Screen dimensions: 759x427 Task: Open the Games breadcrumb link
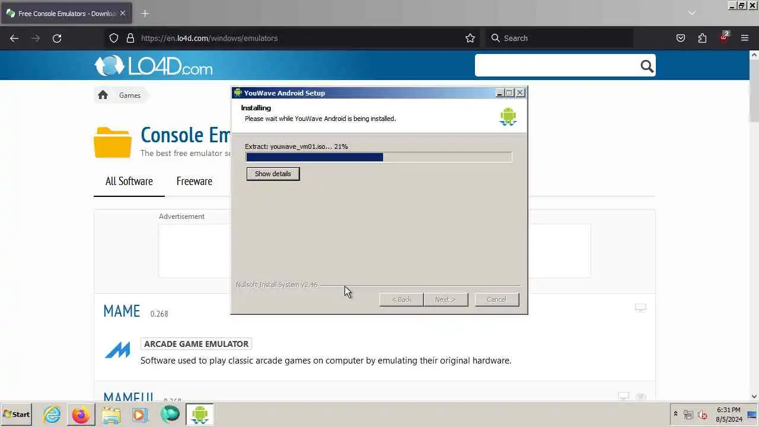[130, 95]
